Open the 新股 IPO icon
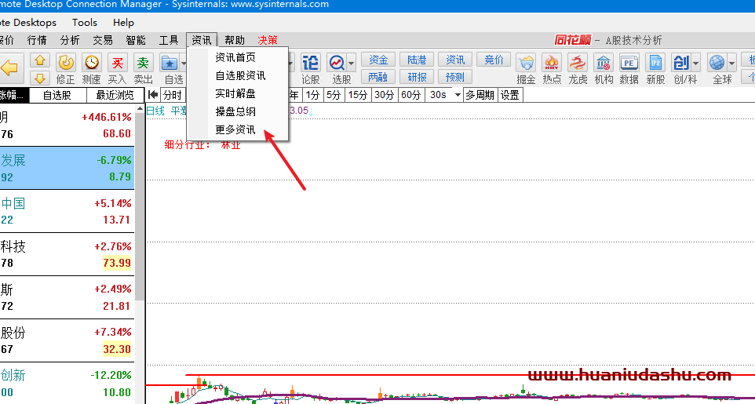This screenshot has height=404, width=755. coord(655,64)
